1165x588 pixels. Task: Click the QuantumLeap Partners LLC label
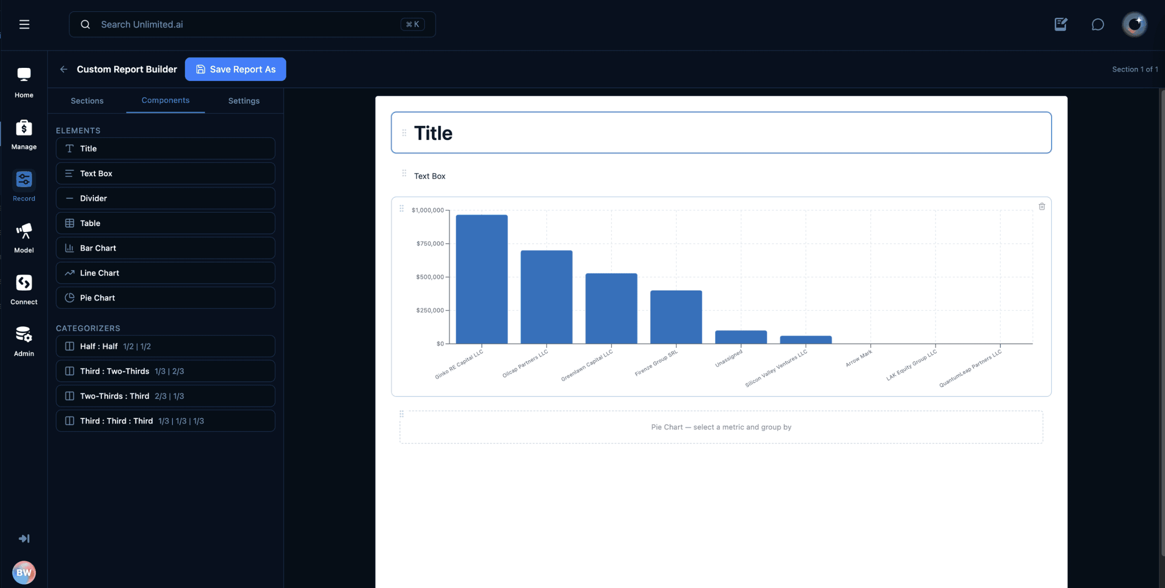971,368
